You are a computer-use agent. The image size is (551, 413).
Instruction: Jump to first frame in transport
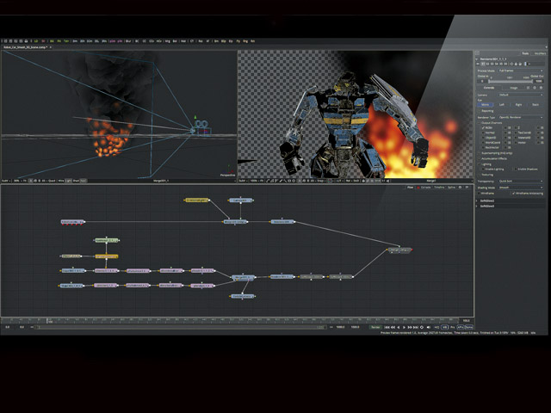pyautogui.click(x=387, y=327)
